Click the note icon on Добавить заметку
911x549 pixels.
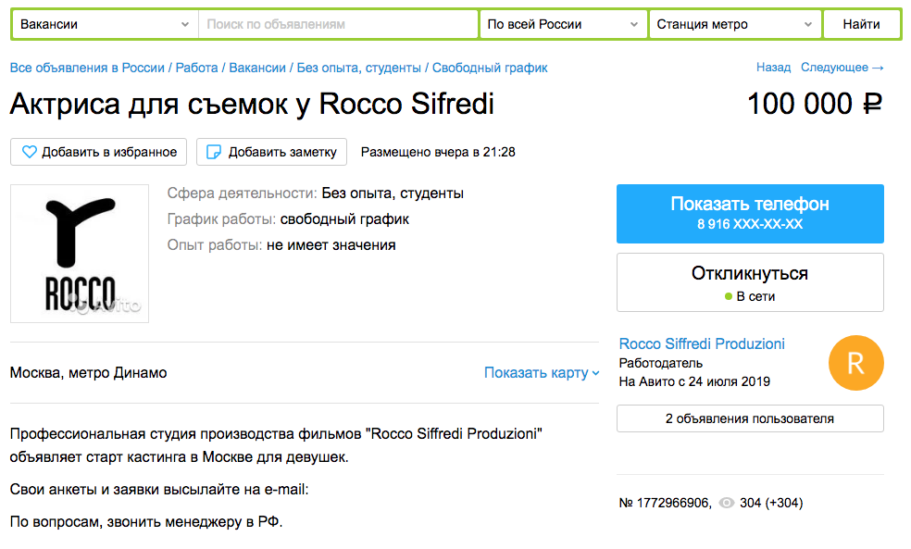pyautogui.click(x=214, y=152)
